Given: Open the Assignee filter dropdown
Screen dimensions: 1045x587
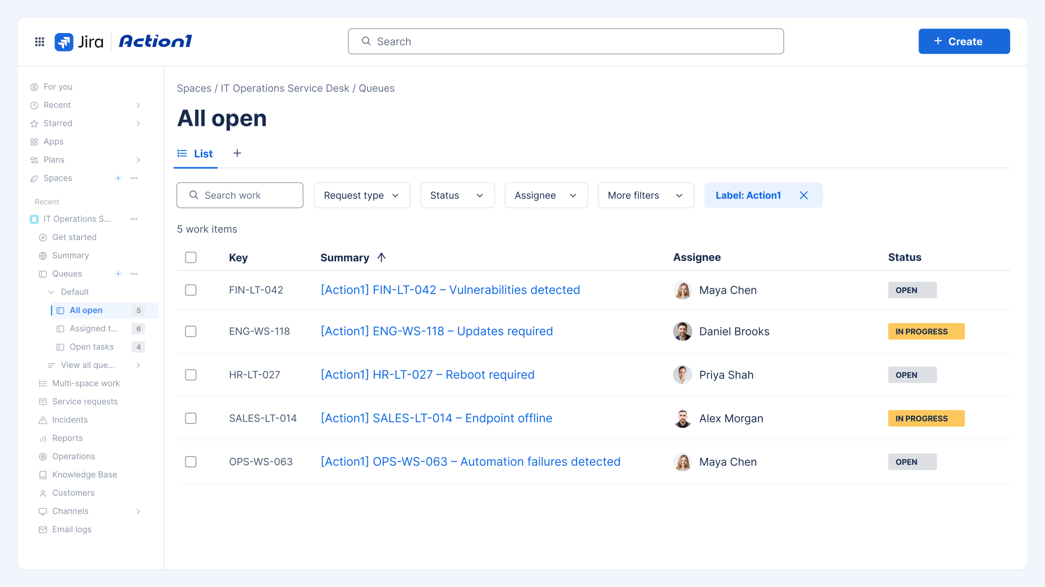Looking at the screenshot, I should (x=546, y=195).
